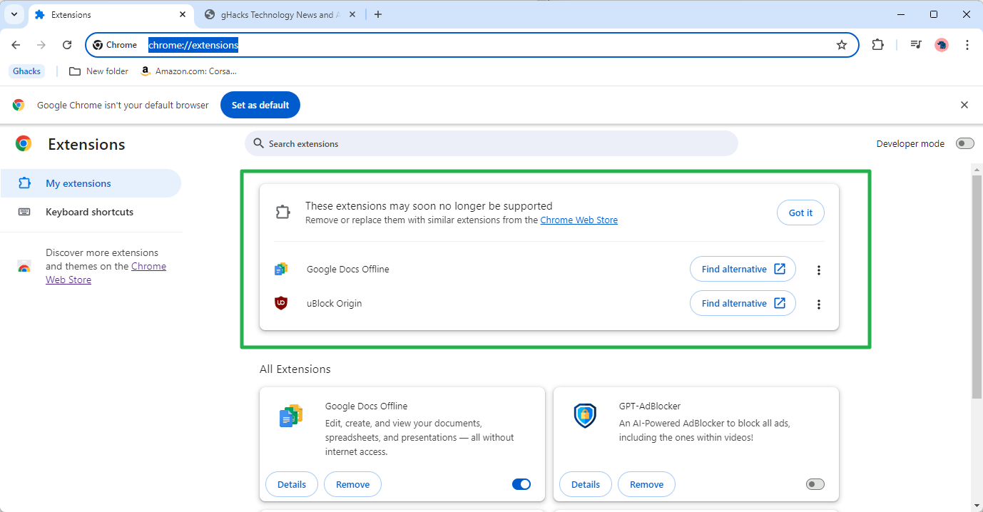This screenshot has width=983, height=512.
Task: Open the Extensions puzzle icon in toolbar
Action: coord(877,45)
